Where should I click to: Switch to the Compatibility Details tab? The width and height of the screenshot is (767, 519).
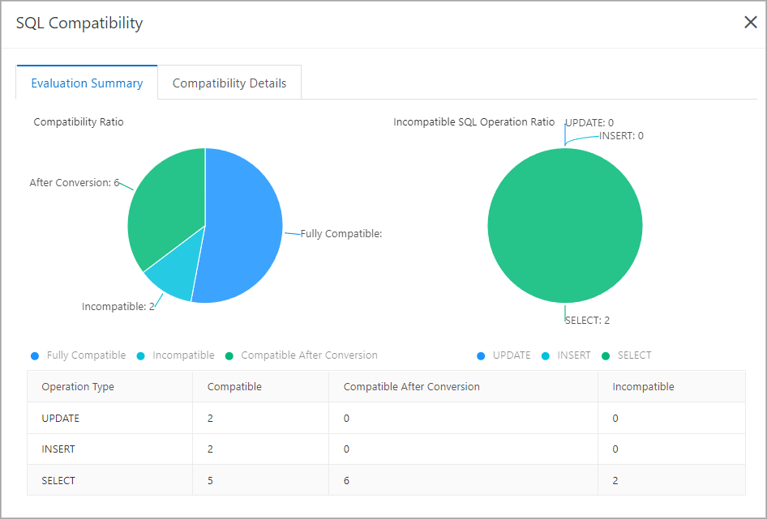(x=229, y=83)
